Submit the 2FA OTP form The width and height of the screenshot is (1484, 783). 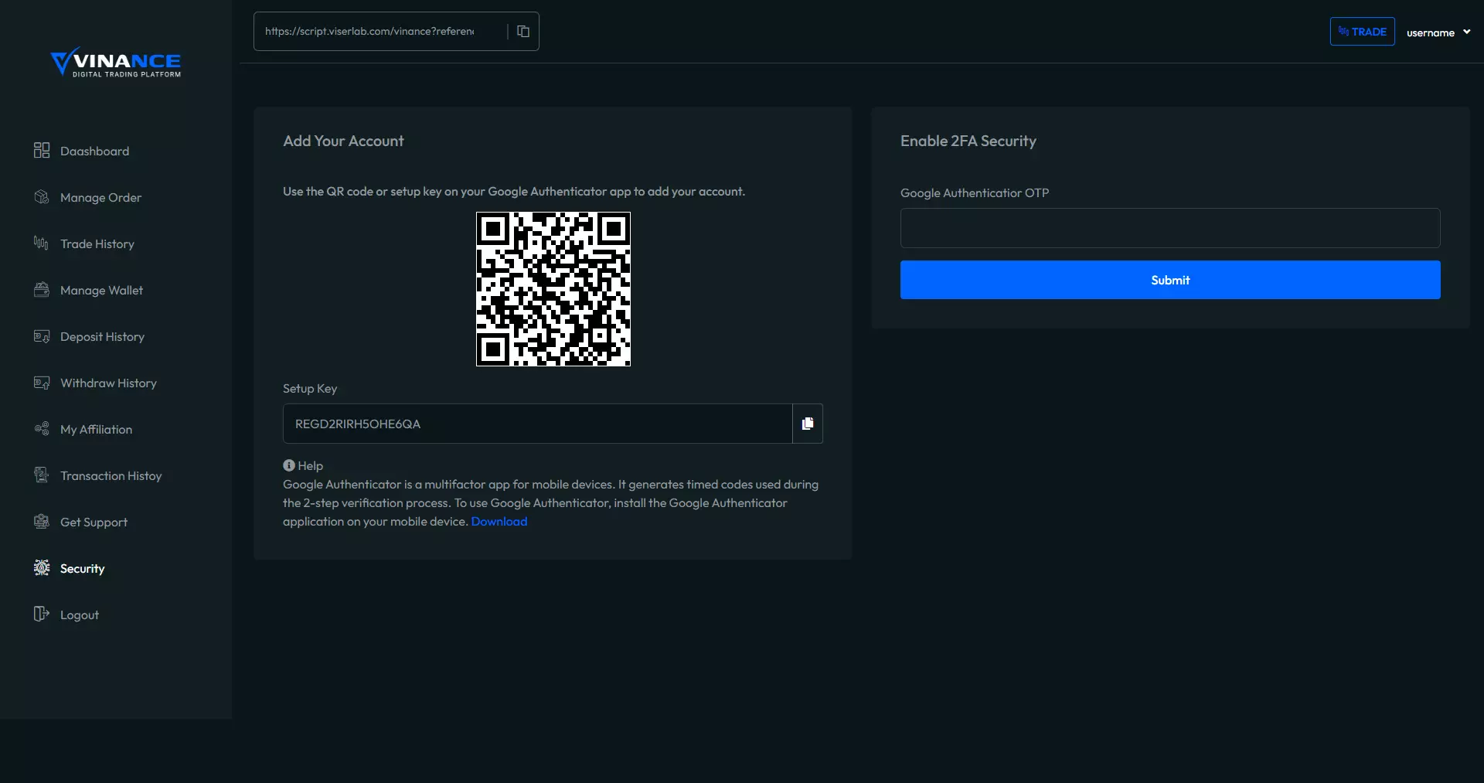point(1170,280)
